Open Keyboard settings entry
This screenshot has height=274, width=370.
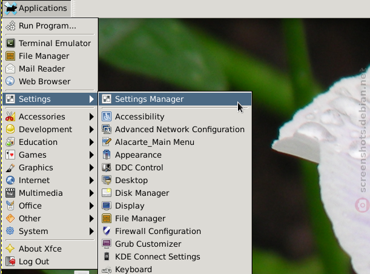pos(175,270)
